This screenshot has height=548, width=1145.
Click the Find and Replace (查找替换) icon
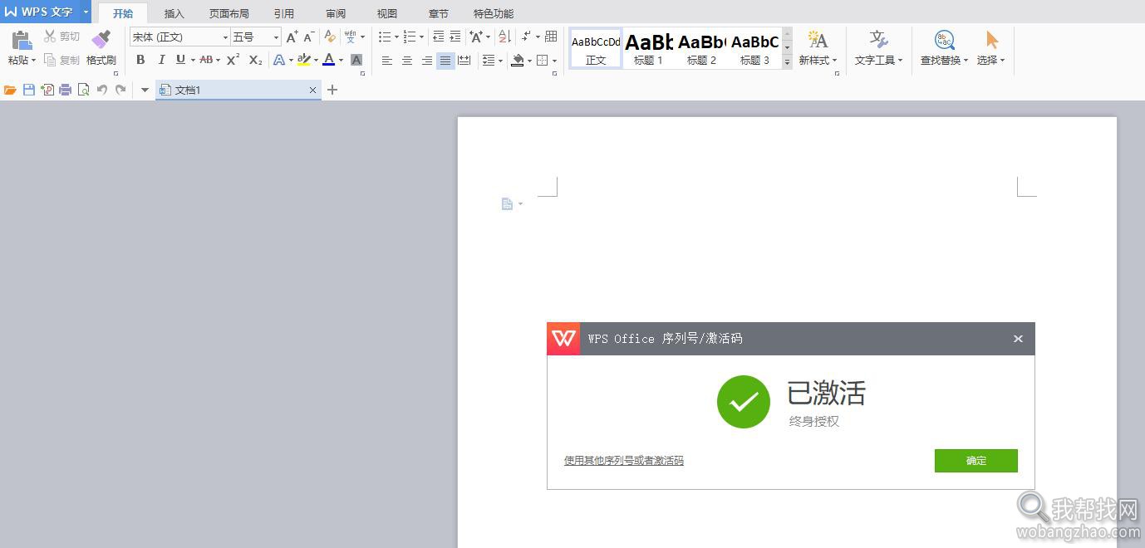[944, 39]
